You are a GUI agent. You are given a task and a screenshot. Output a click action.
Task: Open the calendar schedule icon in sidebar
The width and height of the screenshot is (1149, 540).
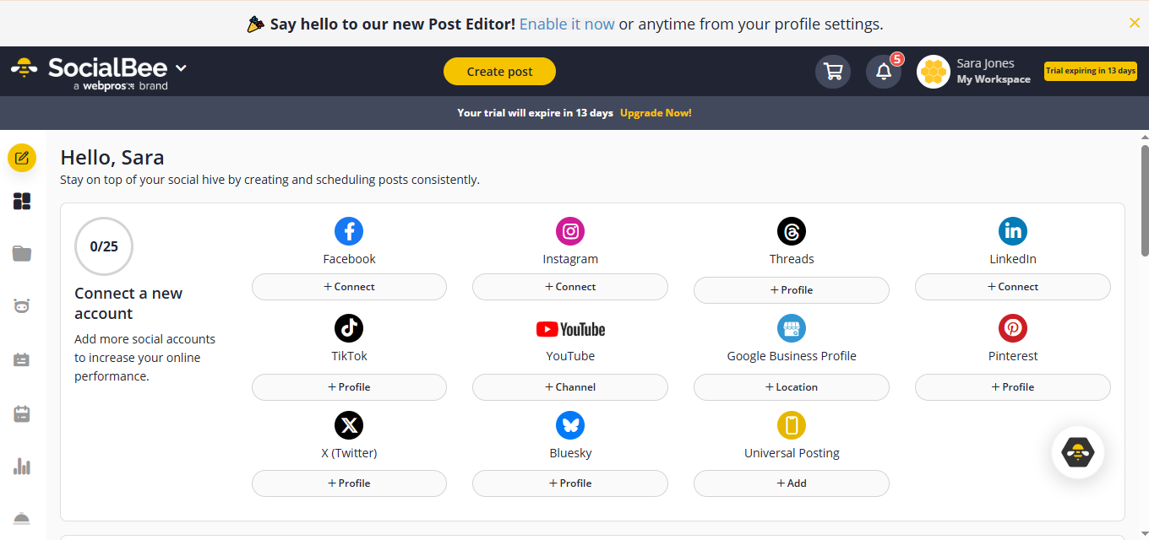click(x=22, y=413)
